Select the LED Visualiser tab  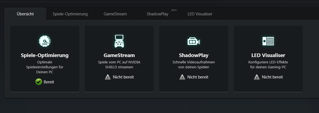coord(200,14)
